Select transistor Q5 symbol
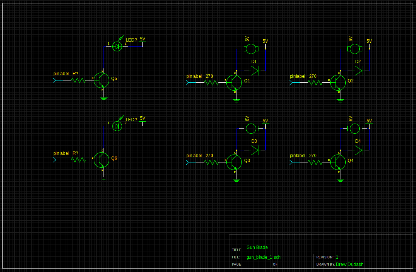 101,80
